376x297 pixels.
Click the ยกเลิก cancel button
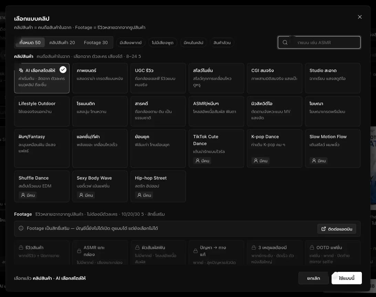(x=314, y=278)
